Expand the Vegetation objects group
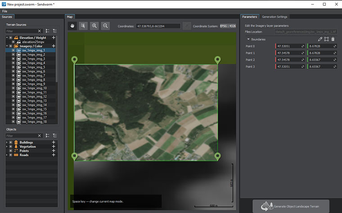The image size is (342, 213). [x=6, y=146]
